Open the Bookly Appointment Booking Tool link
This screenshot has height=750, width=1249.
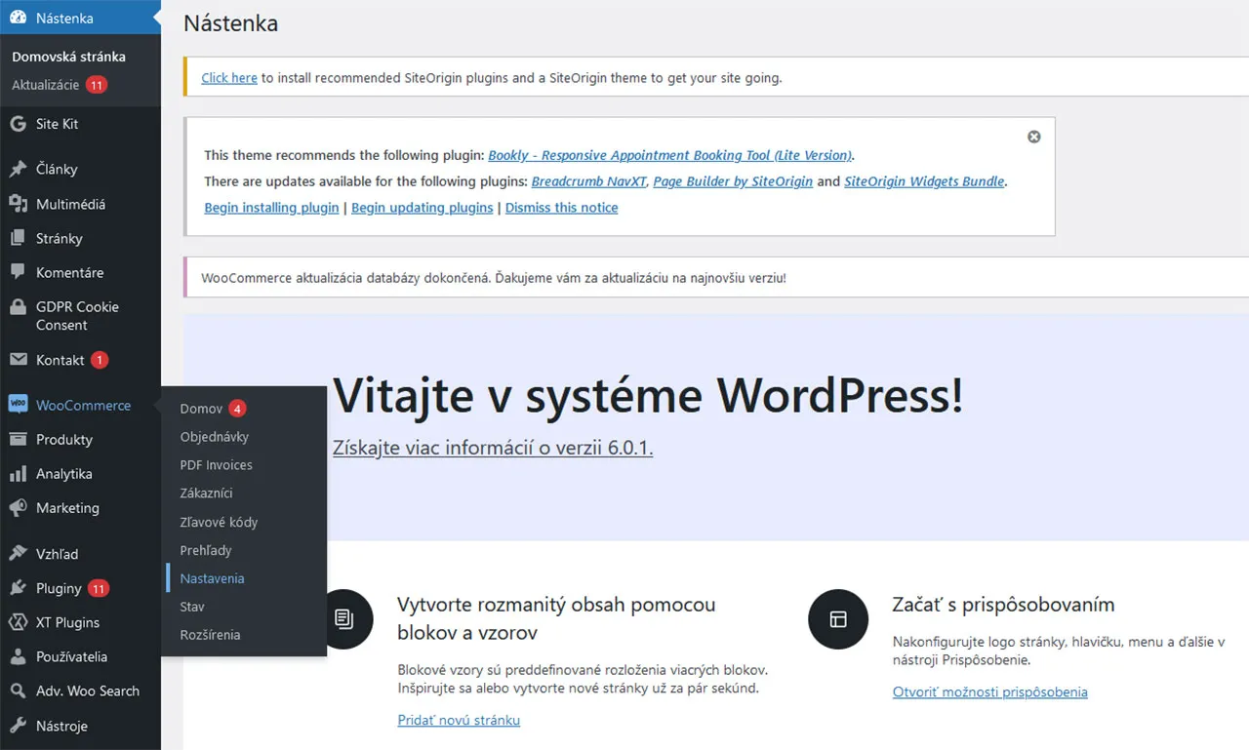(x=670, y=155)
